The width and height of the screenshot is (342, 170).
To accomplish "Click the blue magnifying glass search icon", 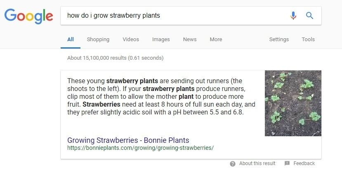I will tap(309, 16).
